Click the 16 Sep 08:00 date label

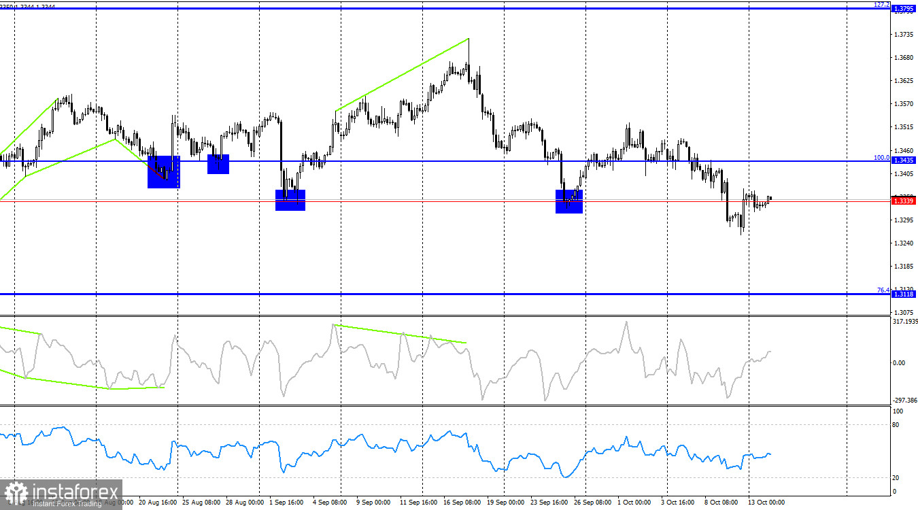coord(464,503)
